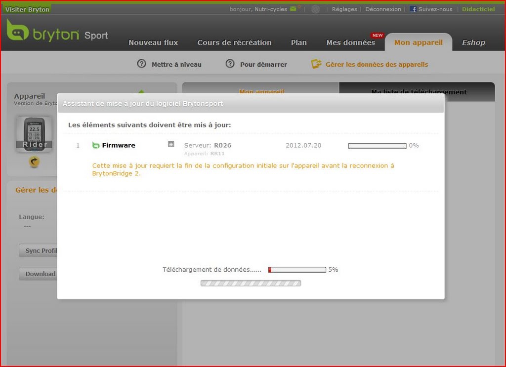The width and height of the screenshot is (506, 367).
Task: Switch to the Plan tab
Action: pos(299,42)
